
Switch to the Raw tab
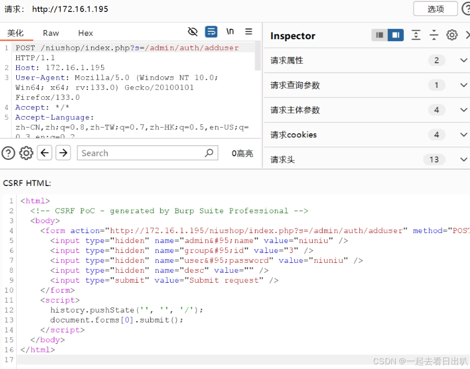pyautogui.click(x=51, y=33)
